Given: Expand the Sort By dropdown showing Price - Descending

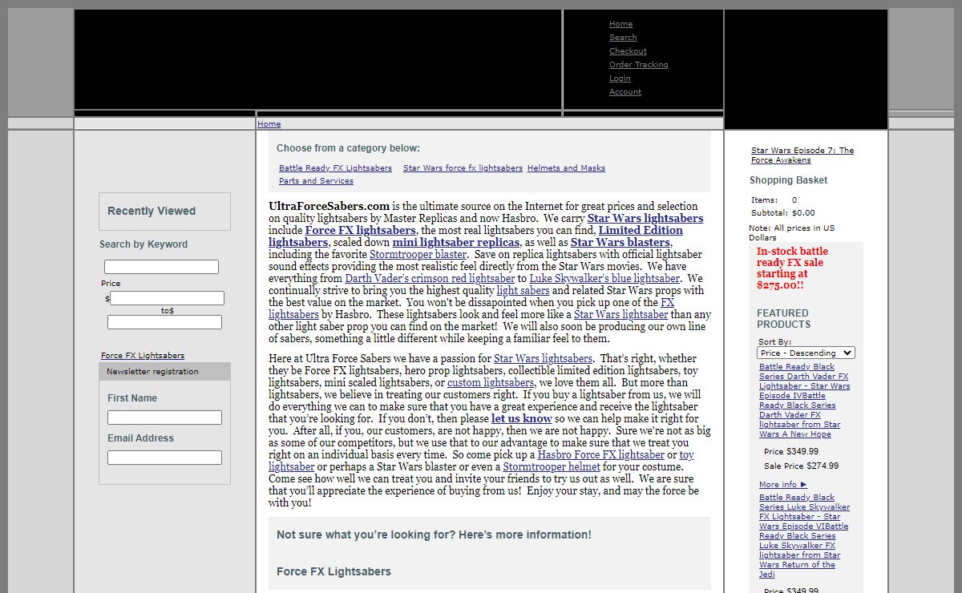Looking at the screenshot, I should pos(806,353).
